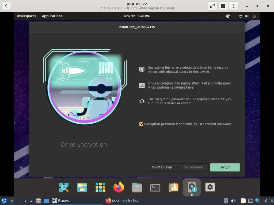Click the wired network icon in top bar
Screen dimensions: 274x205
pos(241,16)
